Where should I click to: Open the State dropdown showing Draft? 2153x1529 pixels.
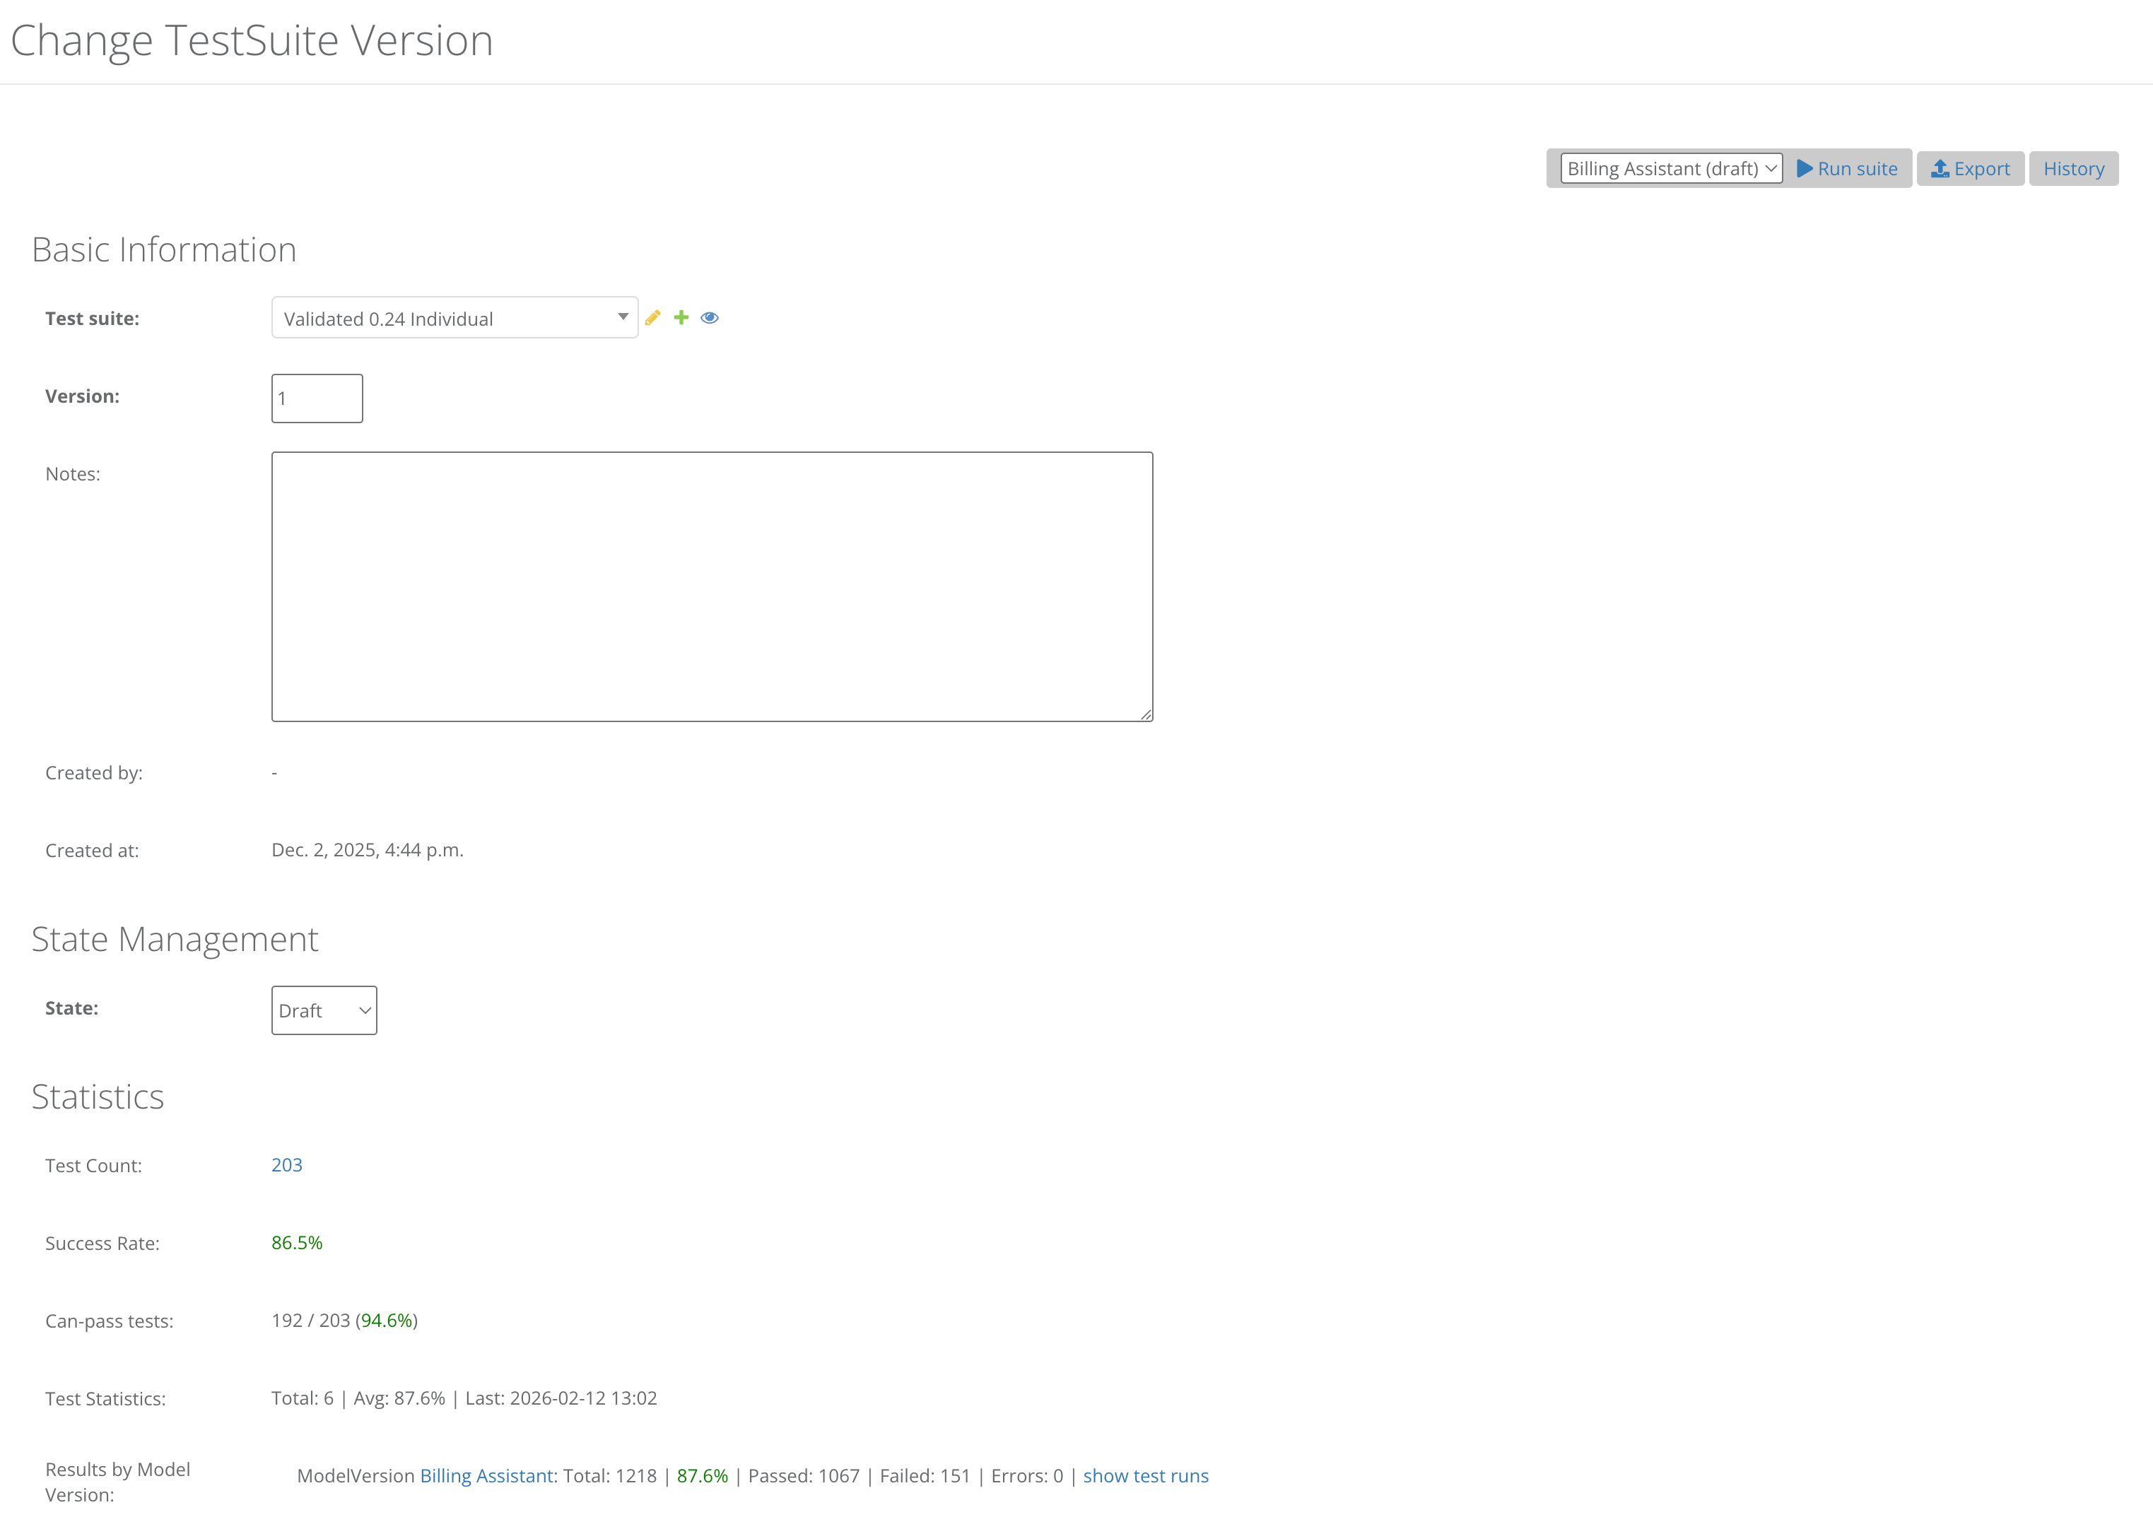[x=324, y=1010]
